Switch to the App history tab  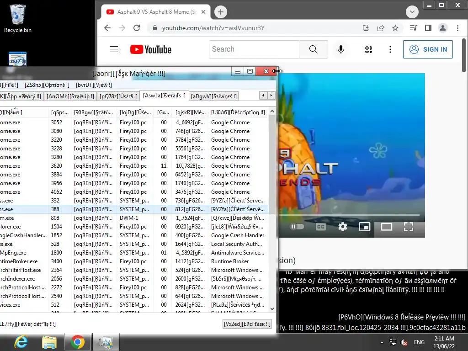coord(21,96)
